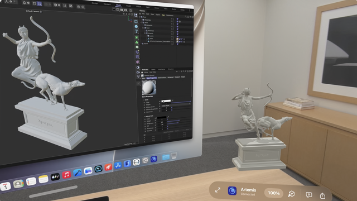Screen dimensions: 357x201
Task: Click the expand arrows in visionOS toolbar
Action: tap(218, 190)
